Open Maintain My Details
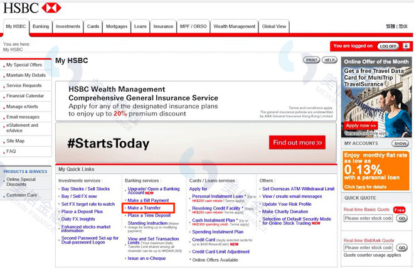 (26, 75)
